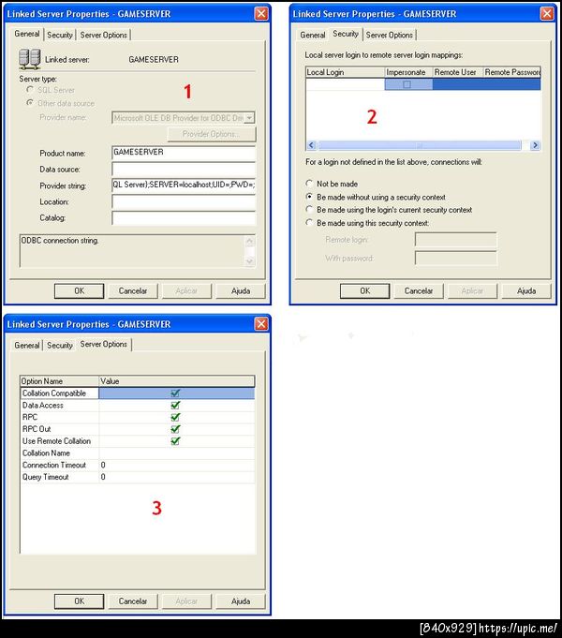Click the empty Local Login cell

coord(345,84)
